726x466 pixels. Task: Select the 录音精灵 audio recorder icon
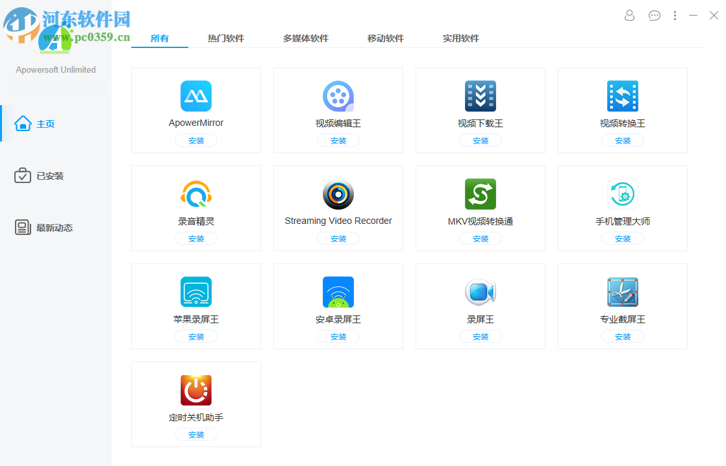point(196,194)
